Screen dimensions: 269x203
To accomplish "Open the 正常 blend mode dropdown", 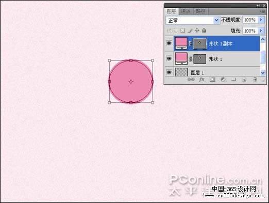I will click(193, 20).
